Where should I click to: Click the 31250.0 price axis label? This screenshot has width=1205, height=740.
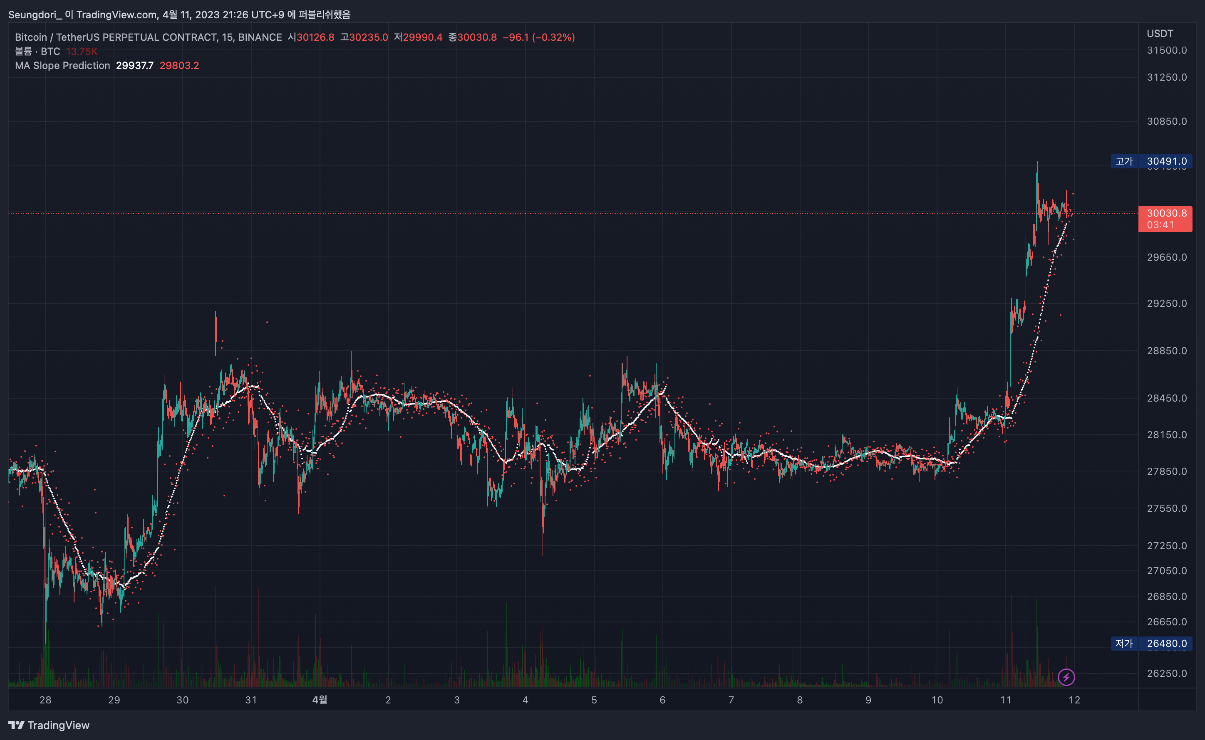pos(1167,77)
